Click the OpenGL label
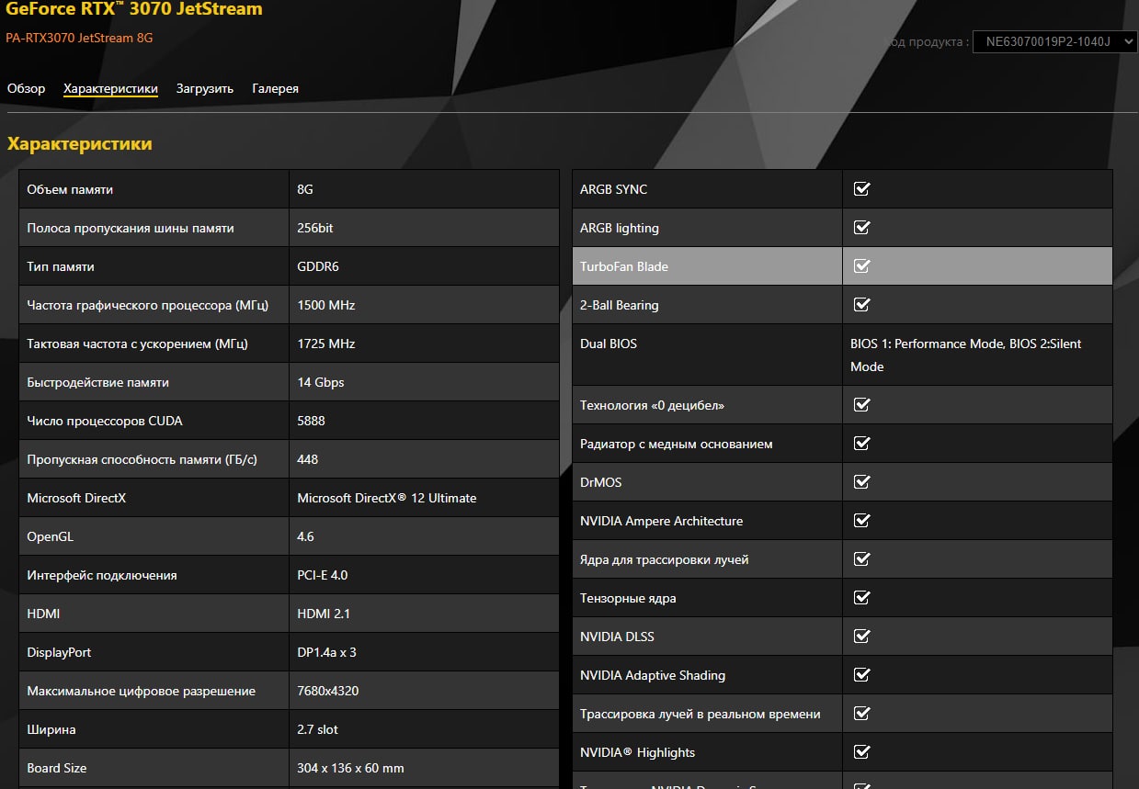The image size is (1139, 789). [50, 536]
